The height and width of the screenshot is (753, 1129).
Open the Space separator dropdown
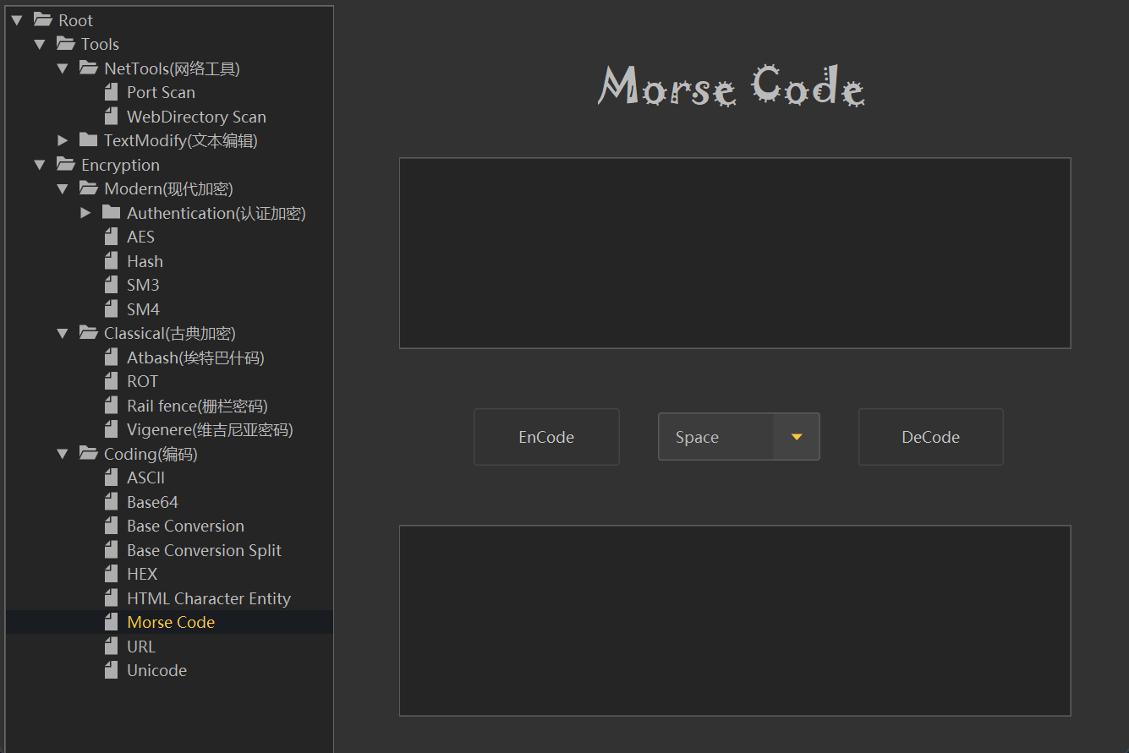pos(795,437)
